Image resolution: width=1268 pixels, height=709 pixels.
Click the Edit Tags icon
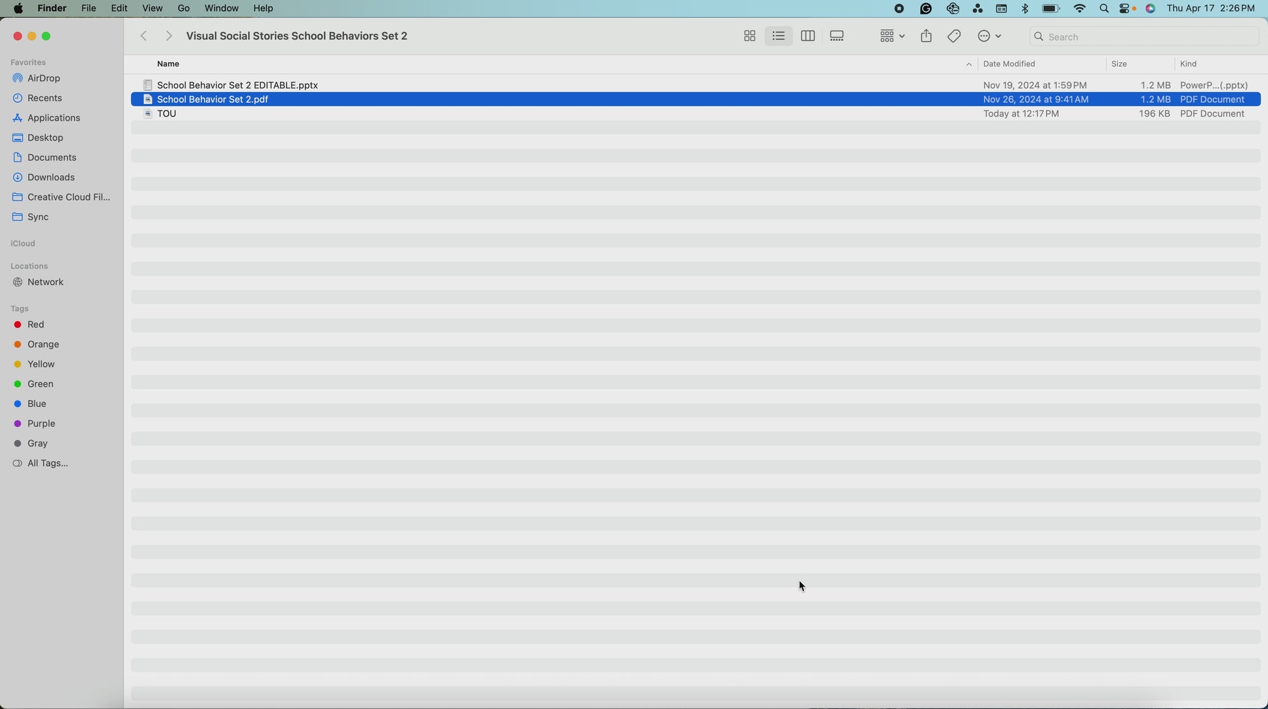tap(954, 36)
